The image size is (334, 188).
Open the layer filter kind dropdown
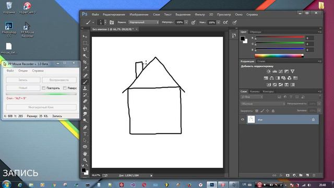coord(252,97)
